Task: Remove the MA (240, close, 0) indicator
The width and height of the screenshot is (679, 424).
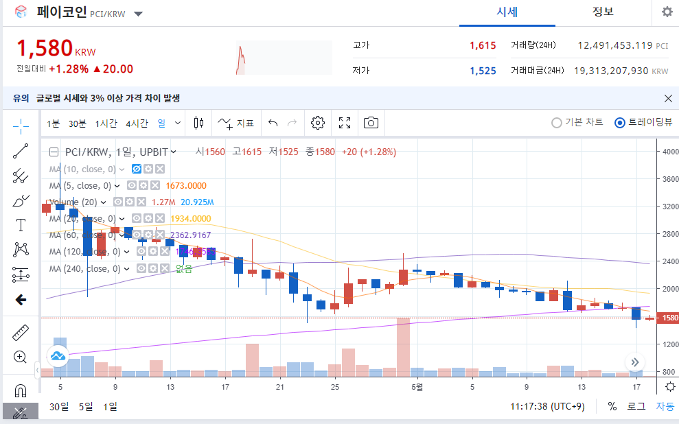Action: [x=165, y=269]
